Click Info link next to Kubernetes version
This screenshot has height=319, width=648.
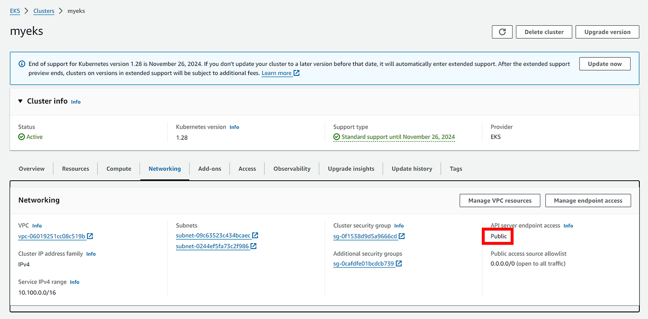(234, 127)
